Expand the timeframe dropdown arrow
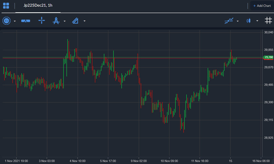 (15, 21)
